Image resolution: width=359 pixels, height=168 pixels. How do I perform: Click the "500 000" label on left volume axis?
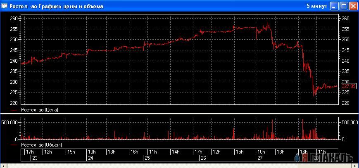(10, 123)
